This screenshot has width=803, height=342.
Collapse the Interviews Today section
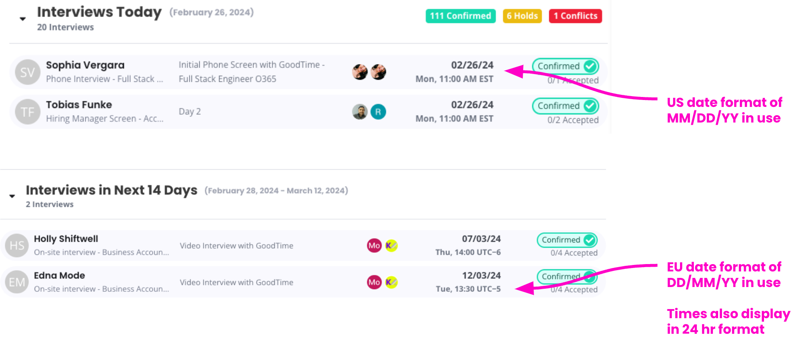click(23, 19)
